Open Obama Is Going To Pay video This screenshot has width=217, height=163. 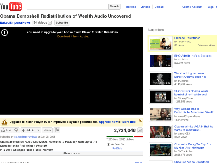193,146
